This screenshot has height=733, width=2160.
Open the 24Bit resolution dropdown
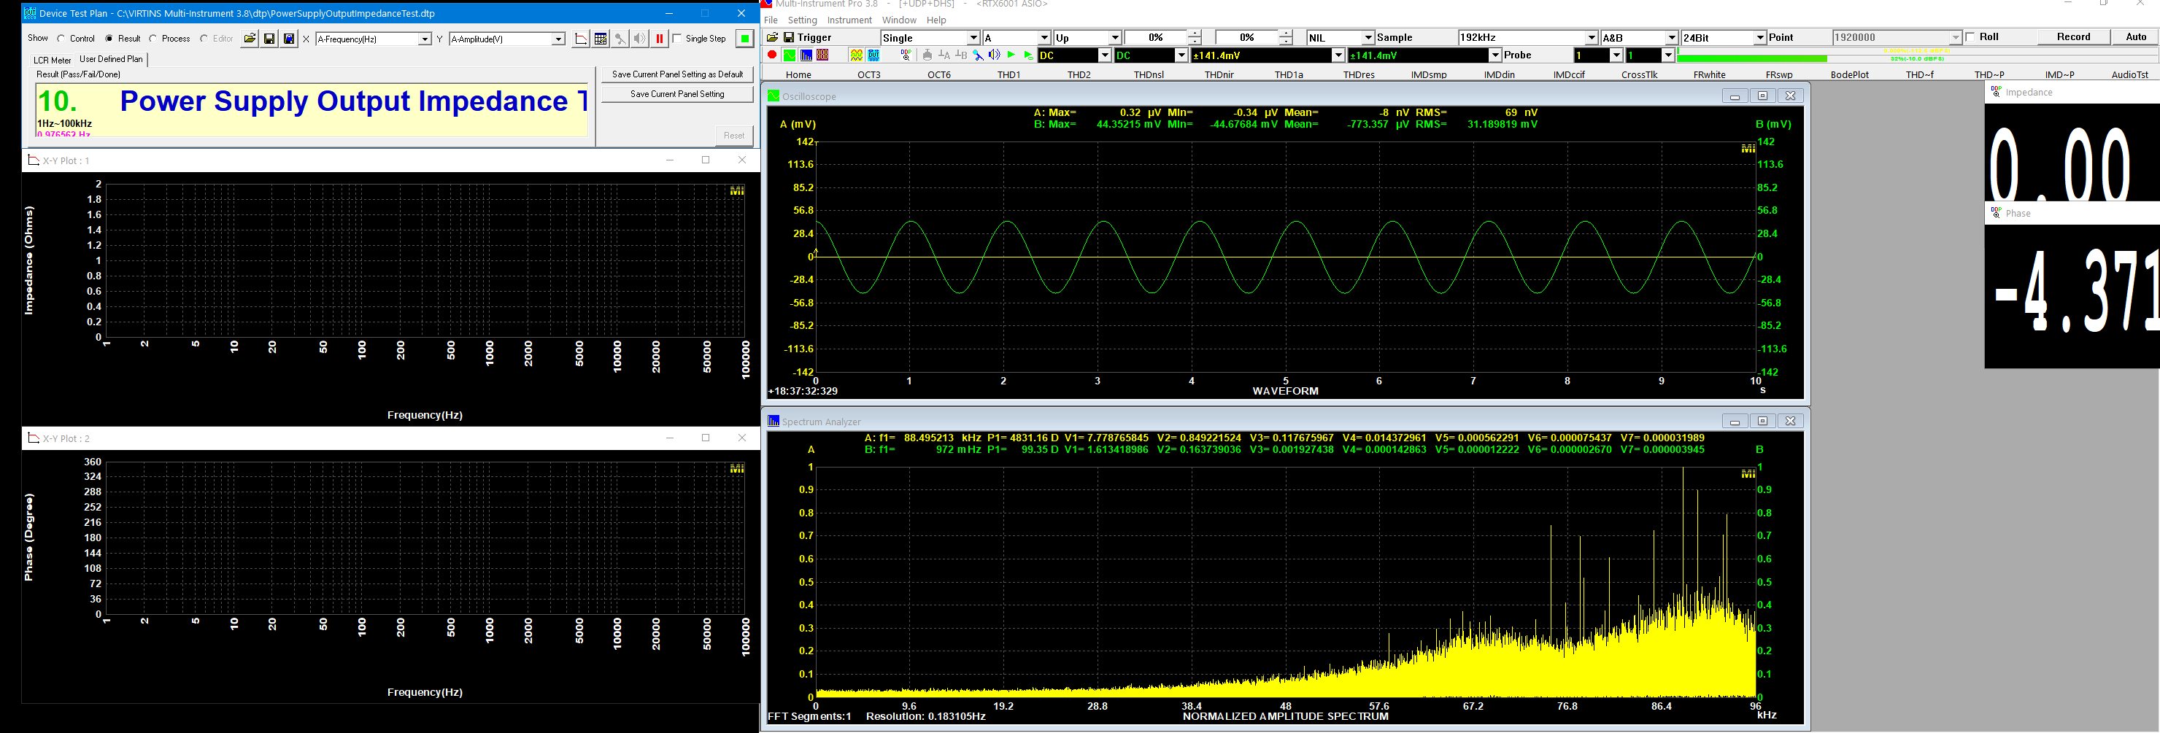(x=1760, y=38)
